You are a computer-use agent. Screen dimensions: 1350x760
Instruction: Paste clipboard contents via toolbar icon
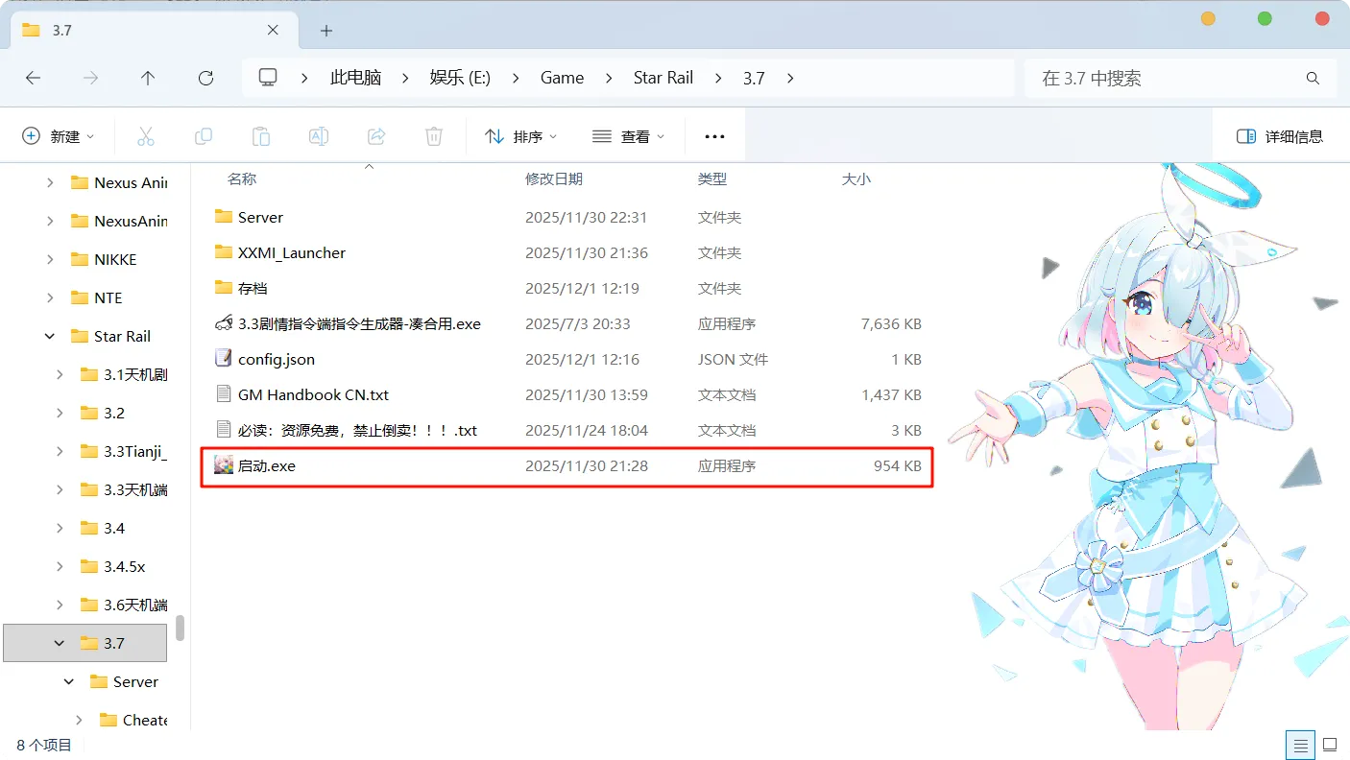point(261,135)
